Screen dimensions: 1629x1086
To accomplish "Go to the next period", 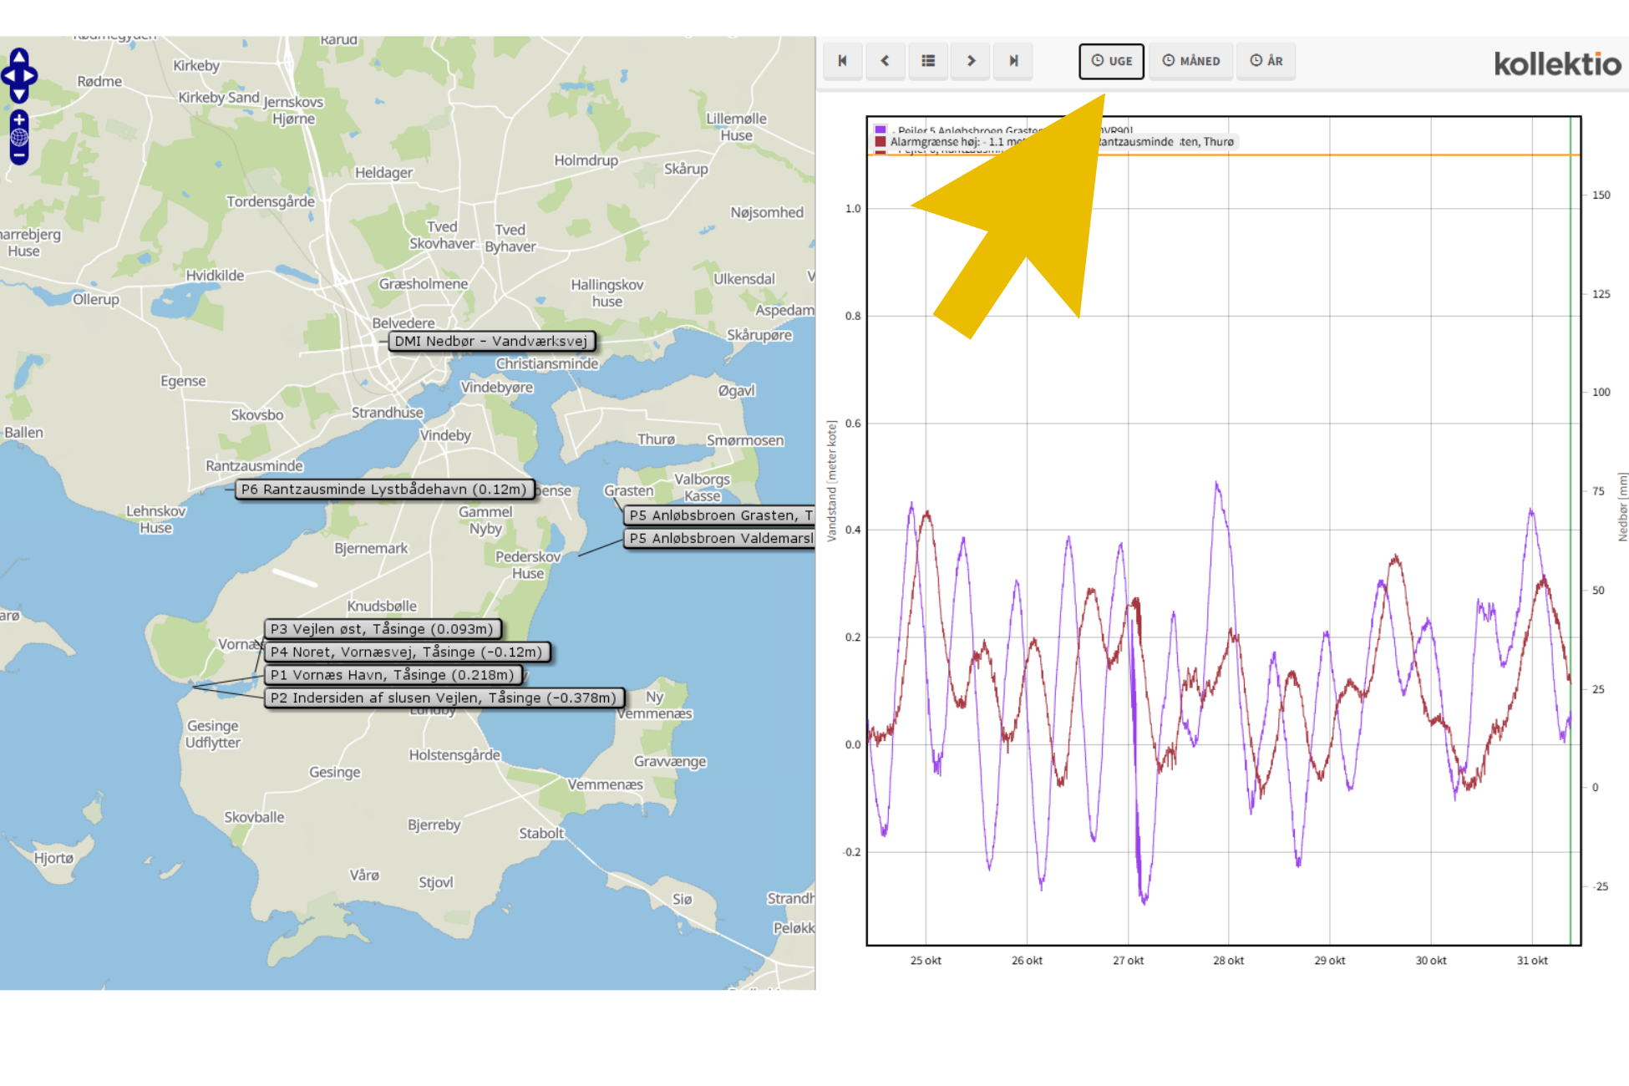I will (971, 60).
